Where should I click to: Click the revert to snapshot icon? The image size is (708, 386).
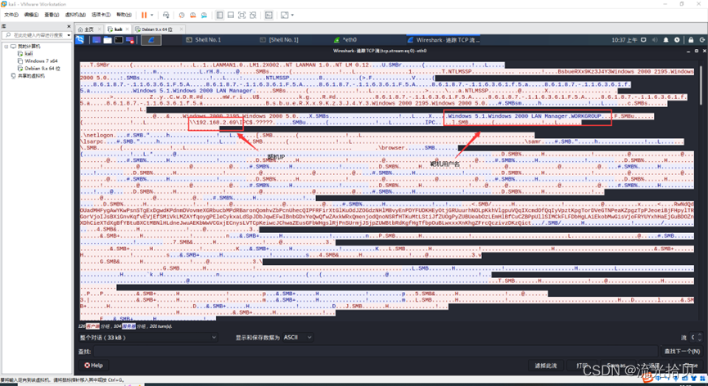(193, 15)
